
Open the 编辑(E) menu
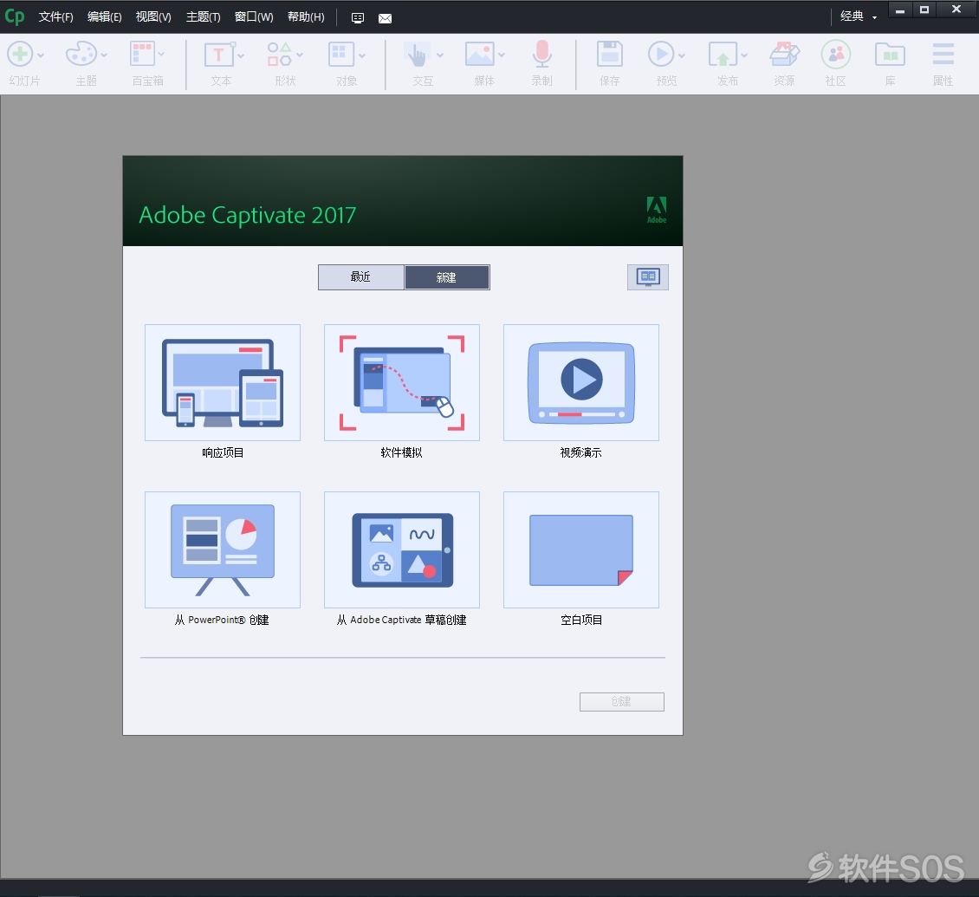tap(104, 16)
